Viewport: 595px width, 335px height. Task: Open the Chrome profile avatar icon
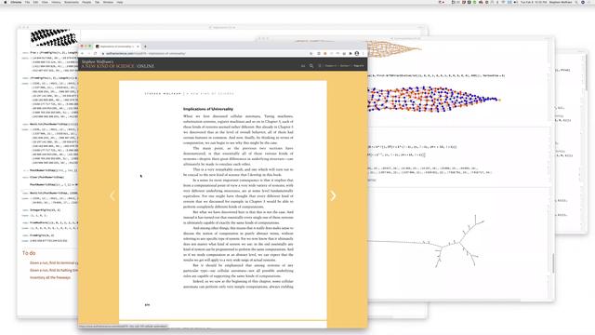tap(357, 54)
